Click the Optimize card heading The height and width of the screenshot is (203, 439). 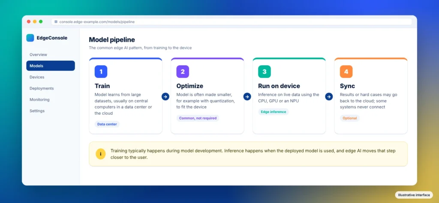coord(190,86)
